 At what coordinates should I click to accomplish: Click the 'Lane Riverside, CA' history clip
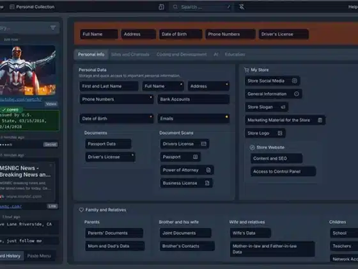(x=29, y=227)
